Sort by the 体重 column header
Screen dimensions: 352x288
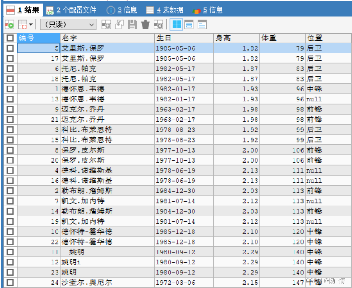[x=282, y=38]
